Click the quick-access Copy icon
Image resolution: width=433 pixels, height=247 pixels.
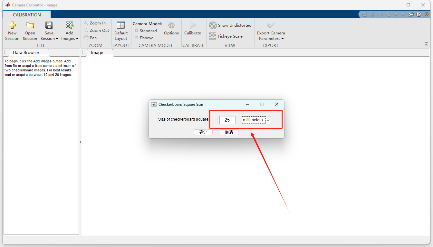tap(380, 14)
